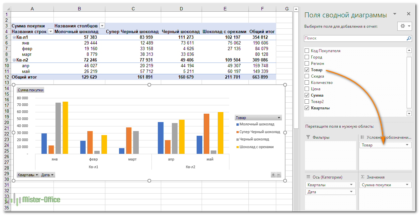Close the pivot chart fields pane
The height and width of the screenshot is (215, 419).
pyautogui.click(x=408, y=14)
